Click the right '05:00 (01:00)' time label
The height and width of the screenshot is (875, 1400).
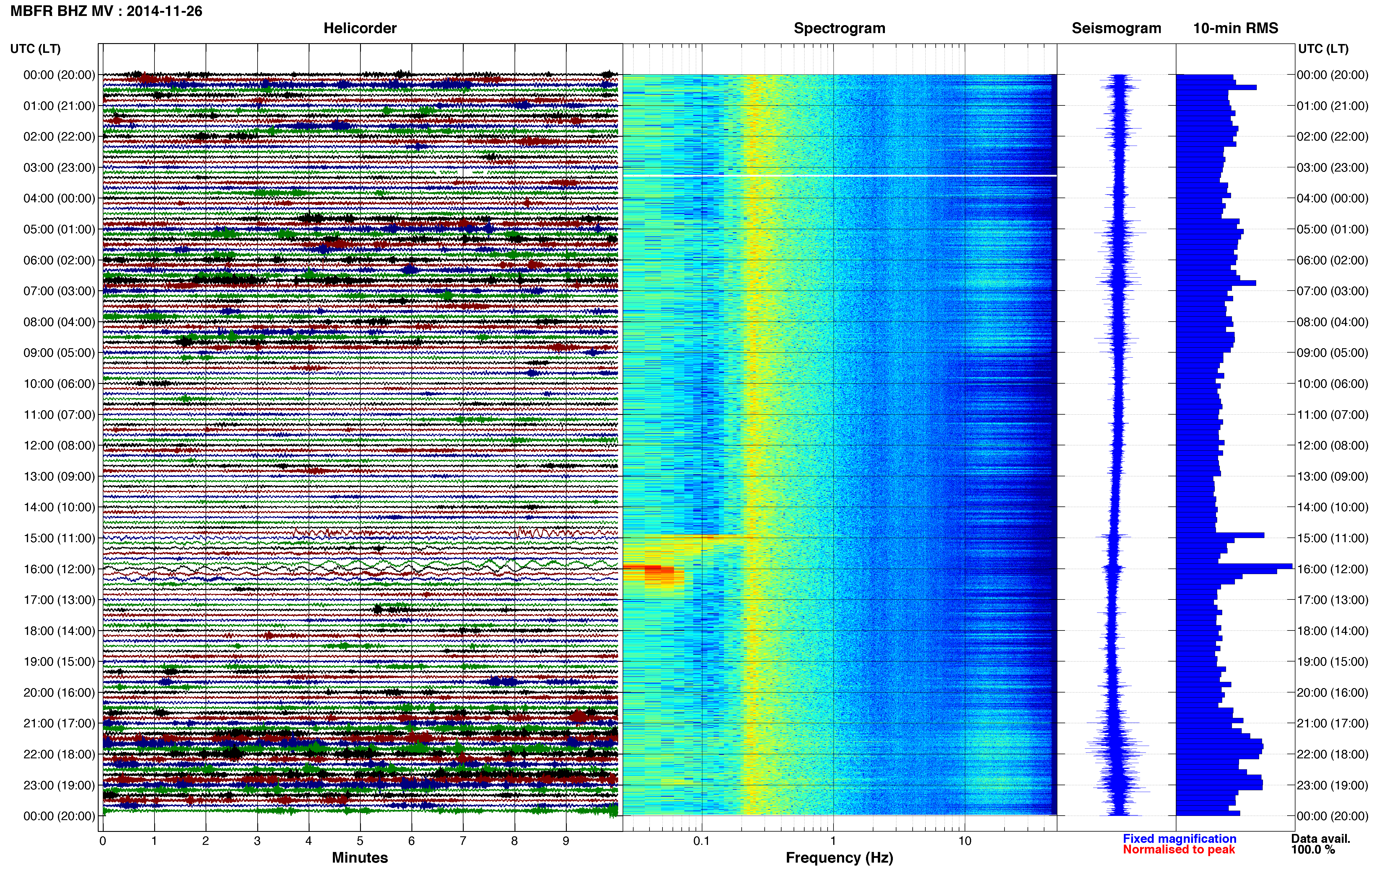pyautogui.click(x=1332, y=229)
